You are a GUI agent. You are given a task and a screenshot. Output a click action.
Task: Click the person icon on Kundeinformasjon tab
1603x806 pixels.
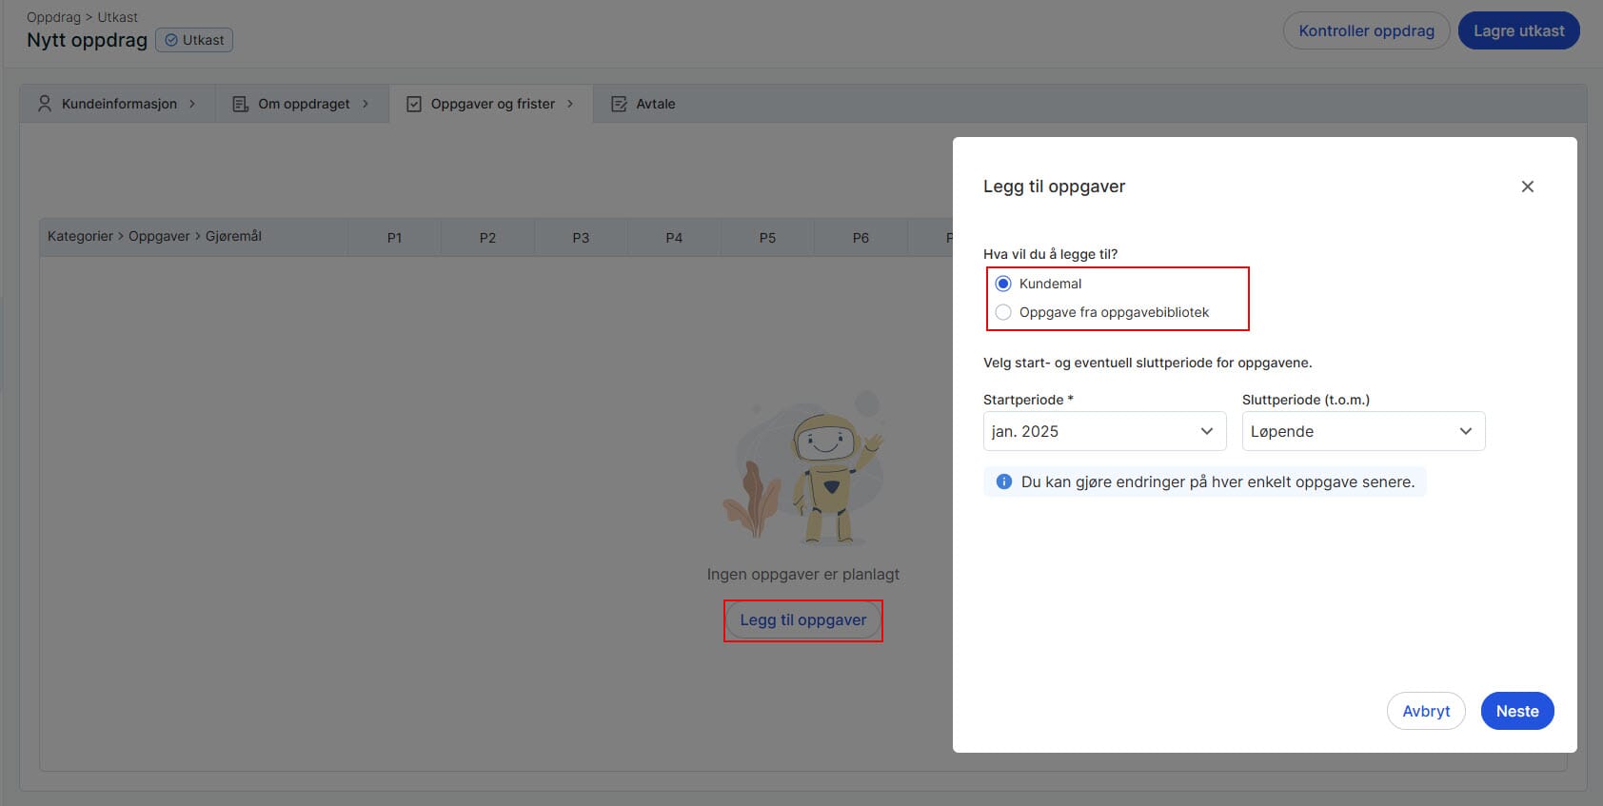click(45, 104)
